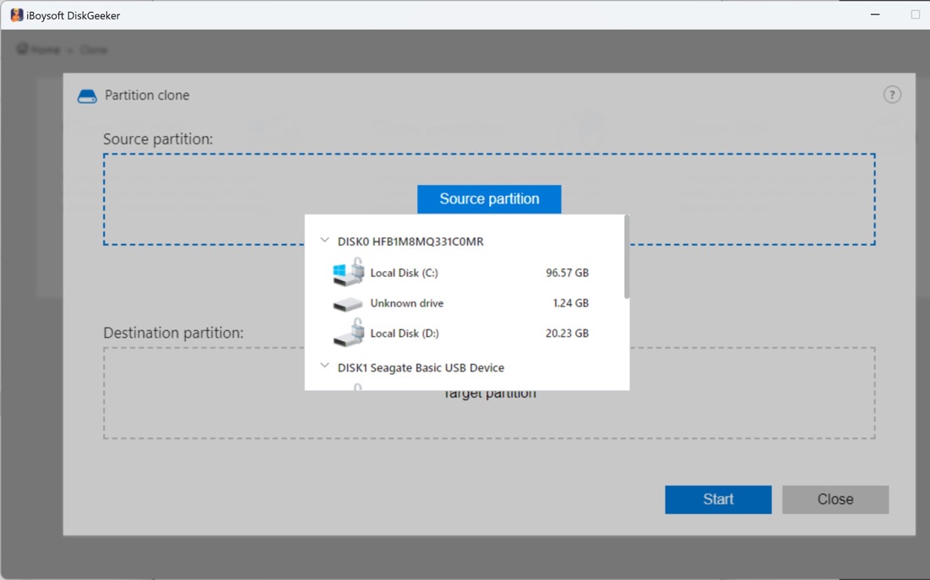Minimize the iBoysoft DiskGeeker window
Screen dimensions: 930x580
point(875,14)
